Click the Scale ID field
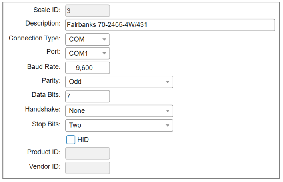Viewport: 283px width, 182px height. click(87, 11)
